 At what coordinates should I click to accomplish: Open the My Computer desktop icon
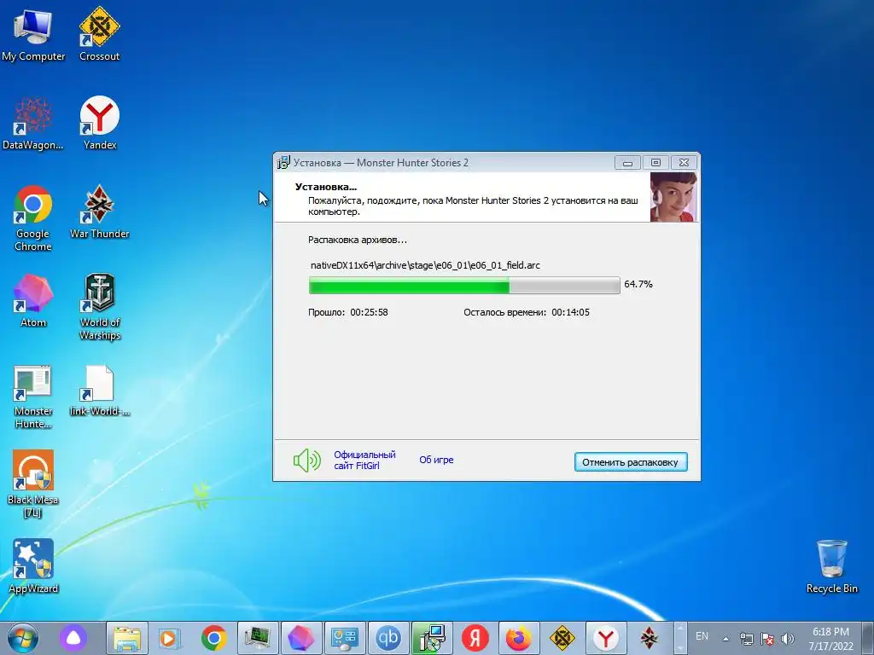point(33,33)
